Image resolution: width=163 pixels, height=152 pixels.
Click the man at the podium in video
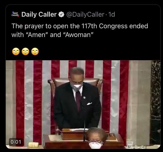[78, 99]
